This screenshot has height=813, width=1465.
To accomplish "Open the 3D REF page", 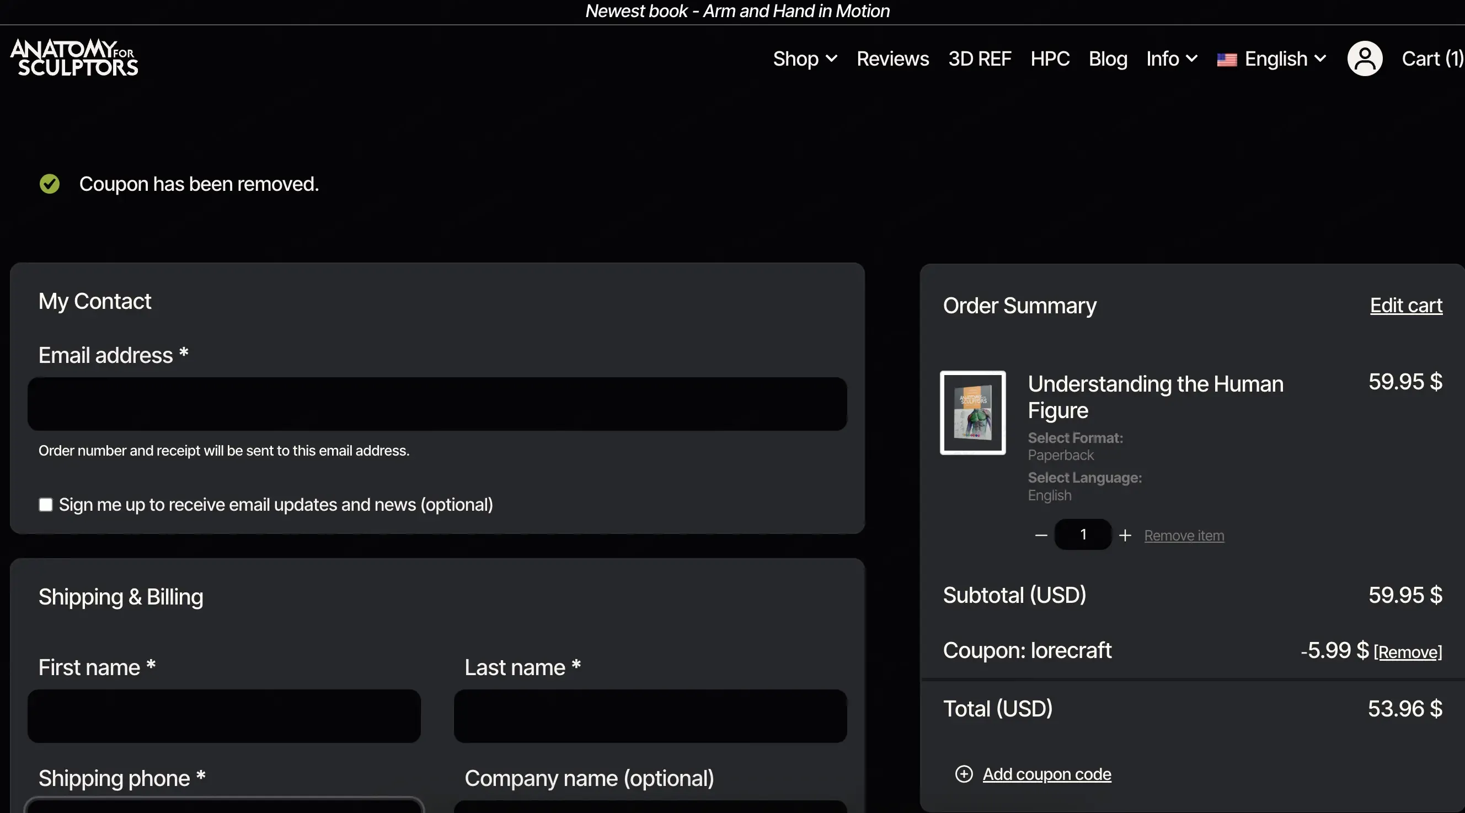I will [x=979, y=58].
